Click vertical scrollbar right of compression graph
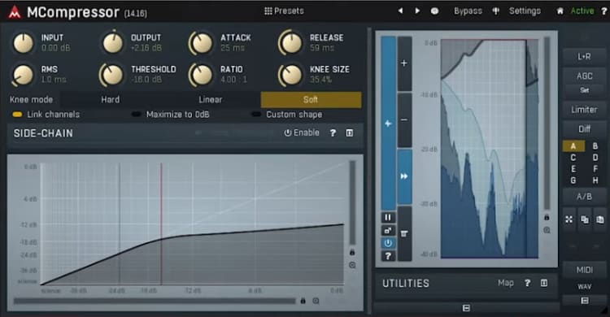Screen dimensions: 610x317 point(352,202)
